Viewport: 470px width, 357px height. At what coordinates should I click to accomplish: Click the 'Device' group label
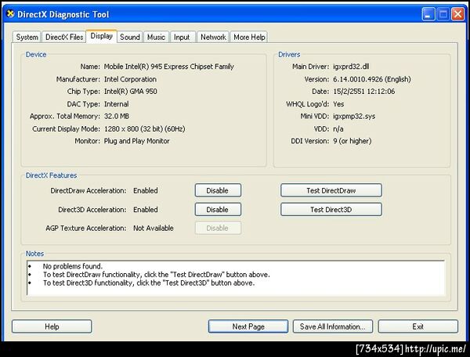(36, 55)
